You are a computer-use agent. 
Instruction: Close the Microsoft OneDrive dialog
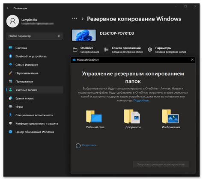pyautogui.click(x=192, y=60)
